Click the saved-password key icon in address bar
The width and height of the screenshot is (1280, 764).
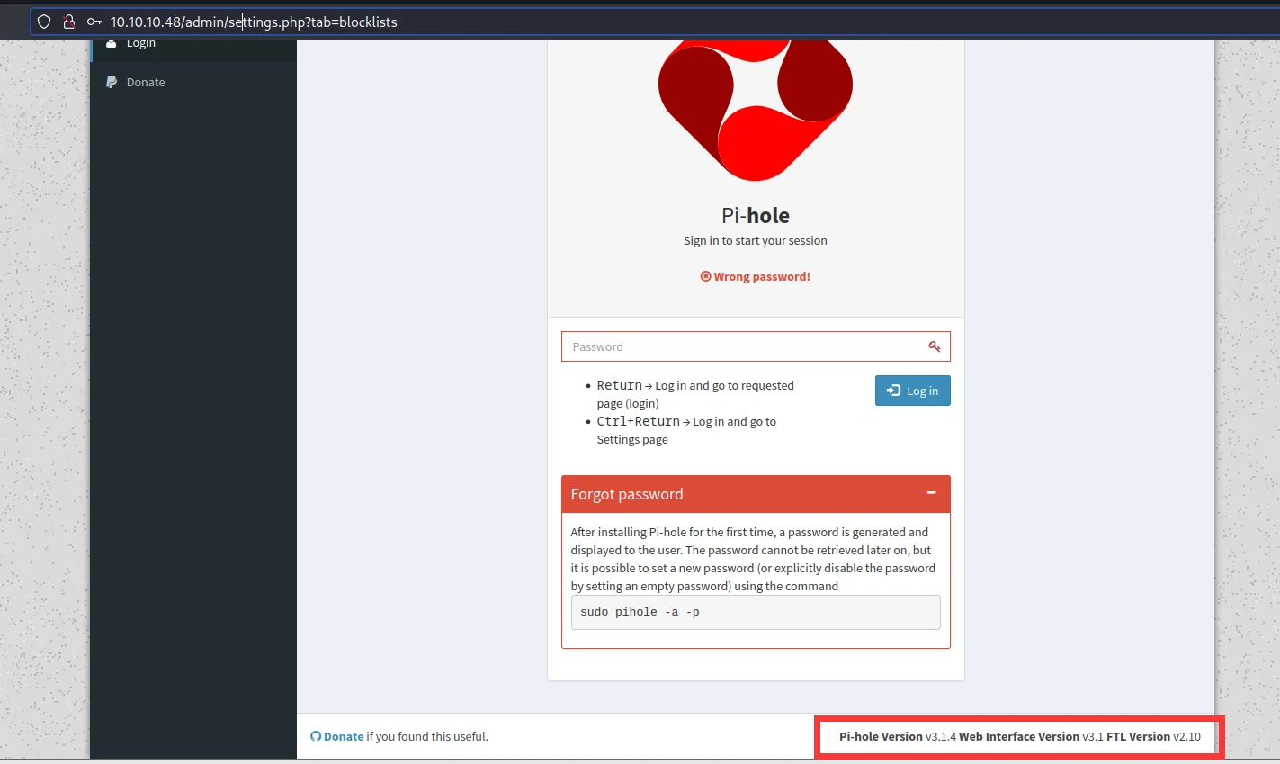94,22
